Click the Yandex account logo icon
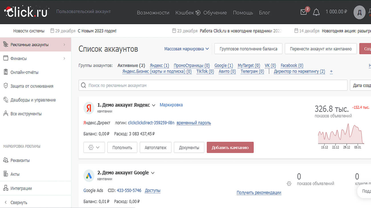 89,108
